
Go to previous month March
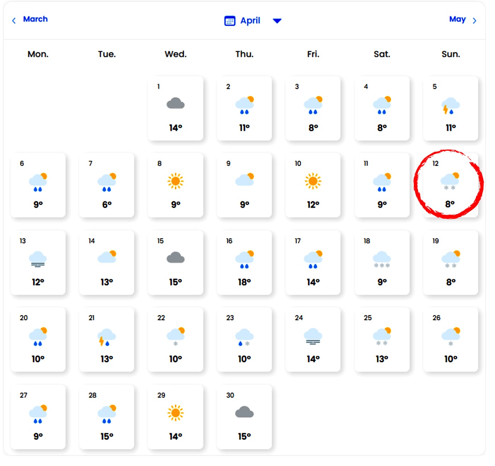(x=35, y=19)
